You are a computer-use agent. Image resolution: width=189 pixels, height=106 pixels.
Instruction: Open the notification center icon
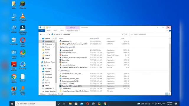[176, 104]
